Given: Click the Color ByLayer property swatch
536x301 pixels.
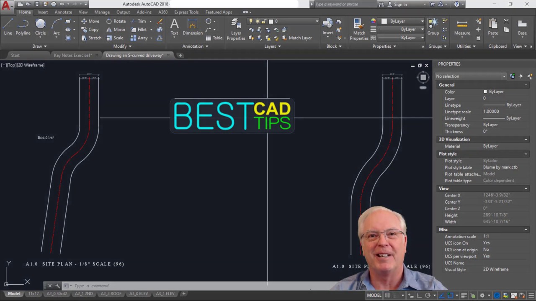Looking at the screenshot, I should (485, 92).
